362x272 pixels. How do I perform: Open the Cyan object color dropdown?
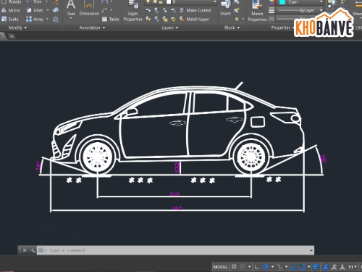click(321, 2)
